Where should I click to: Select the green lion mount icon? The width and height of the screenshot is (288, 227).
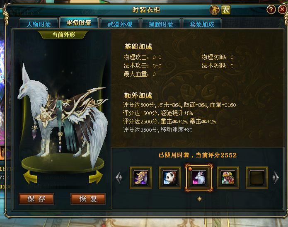228,178
